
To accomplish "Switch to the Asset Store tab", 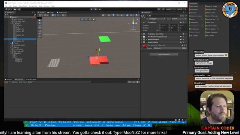I will tap(62, 12).
